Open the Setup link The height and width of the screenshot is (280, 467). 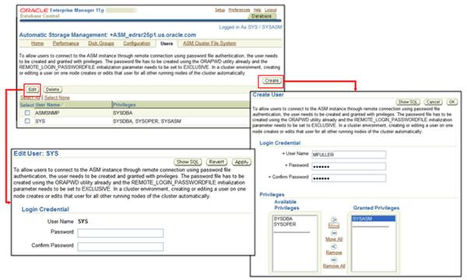click(219, 10)
